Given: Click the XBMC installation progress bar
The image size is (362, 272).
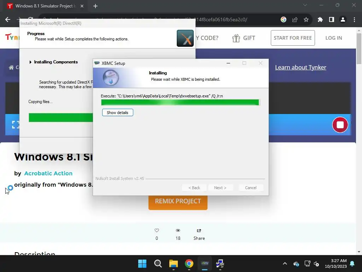Looking at the screenshot, I should (x=181, y=102).
